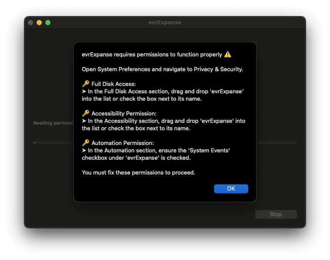Click the key icon beside Accessibility Permission
This screenshot has width=330, height=260.
tap(86, 113)
